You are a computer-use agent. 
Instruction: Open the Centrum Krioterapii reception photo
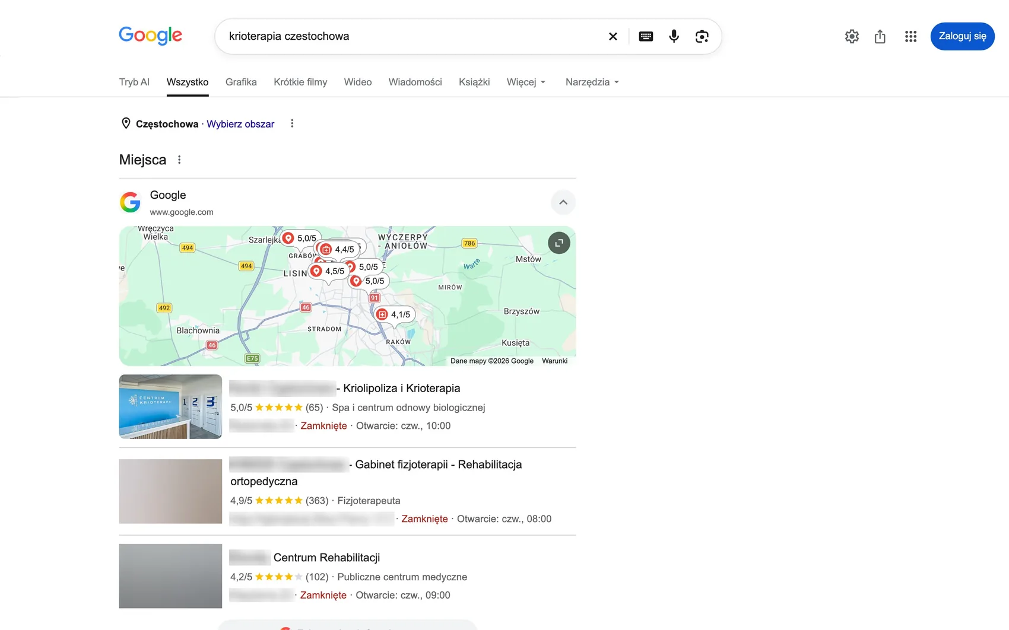point(170,406)
